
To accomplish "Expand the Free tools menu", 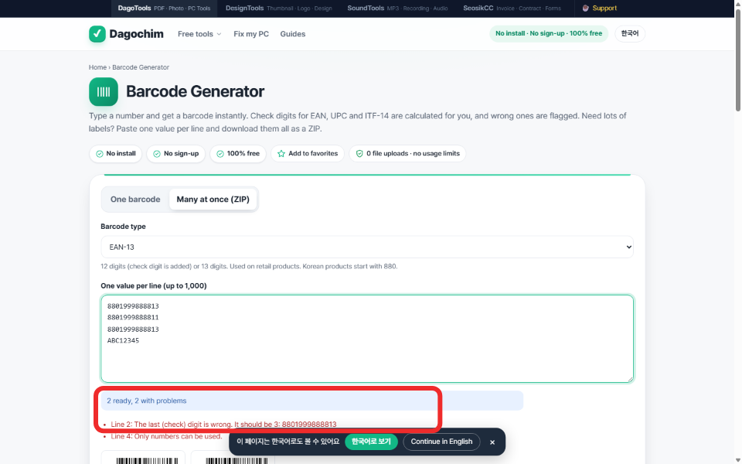I will (x=199, y=34).
